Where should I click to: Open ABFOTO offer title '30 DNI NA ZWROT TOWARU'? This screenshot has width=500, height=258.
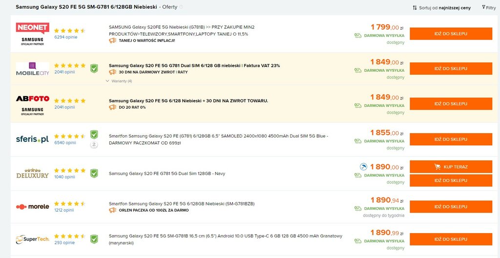(x=188, y=100)
